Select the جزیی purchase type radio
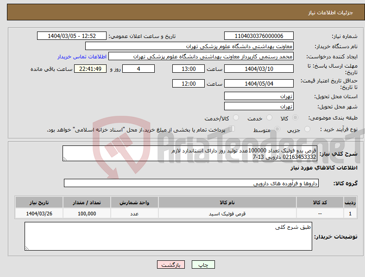Image resolution: width=365 pixels, height=277 pixels. point(307,129)
